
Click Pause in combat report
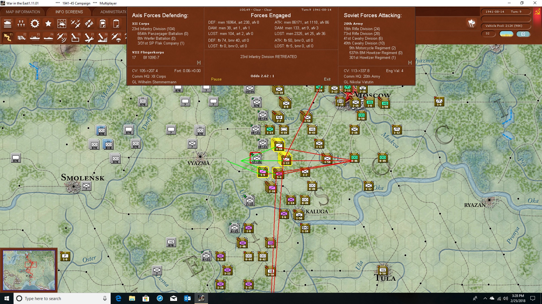point(216,79)
